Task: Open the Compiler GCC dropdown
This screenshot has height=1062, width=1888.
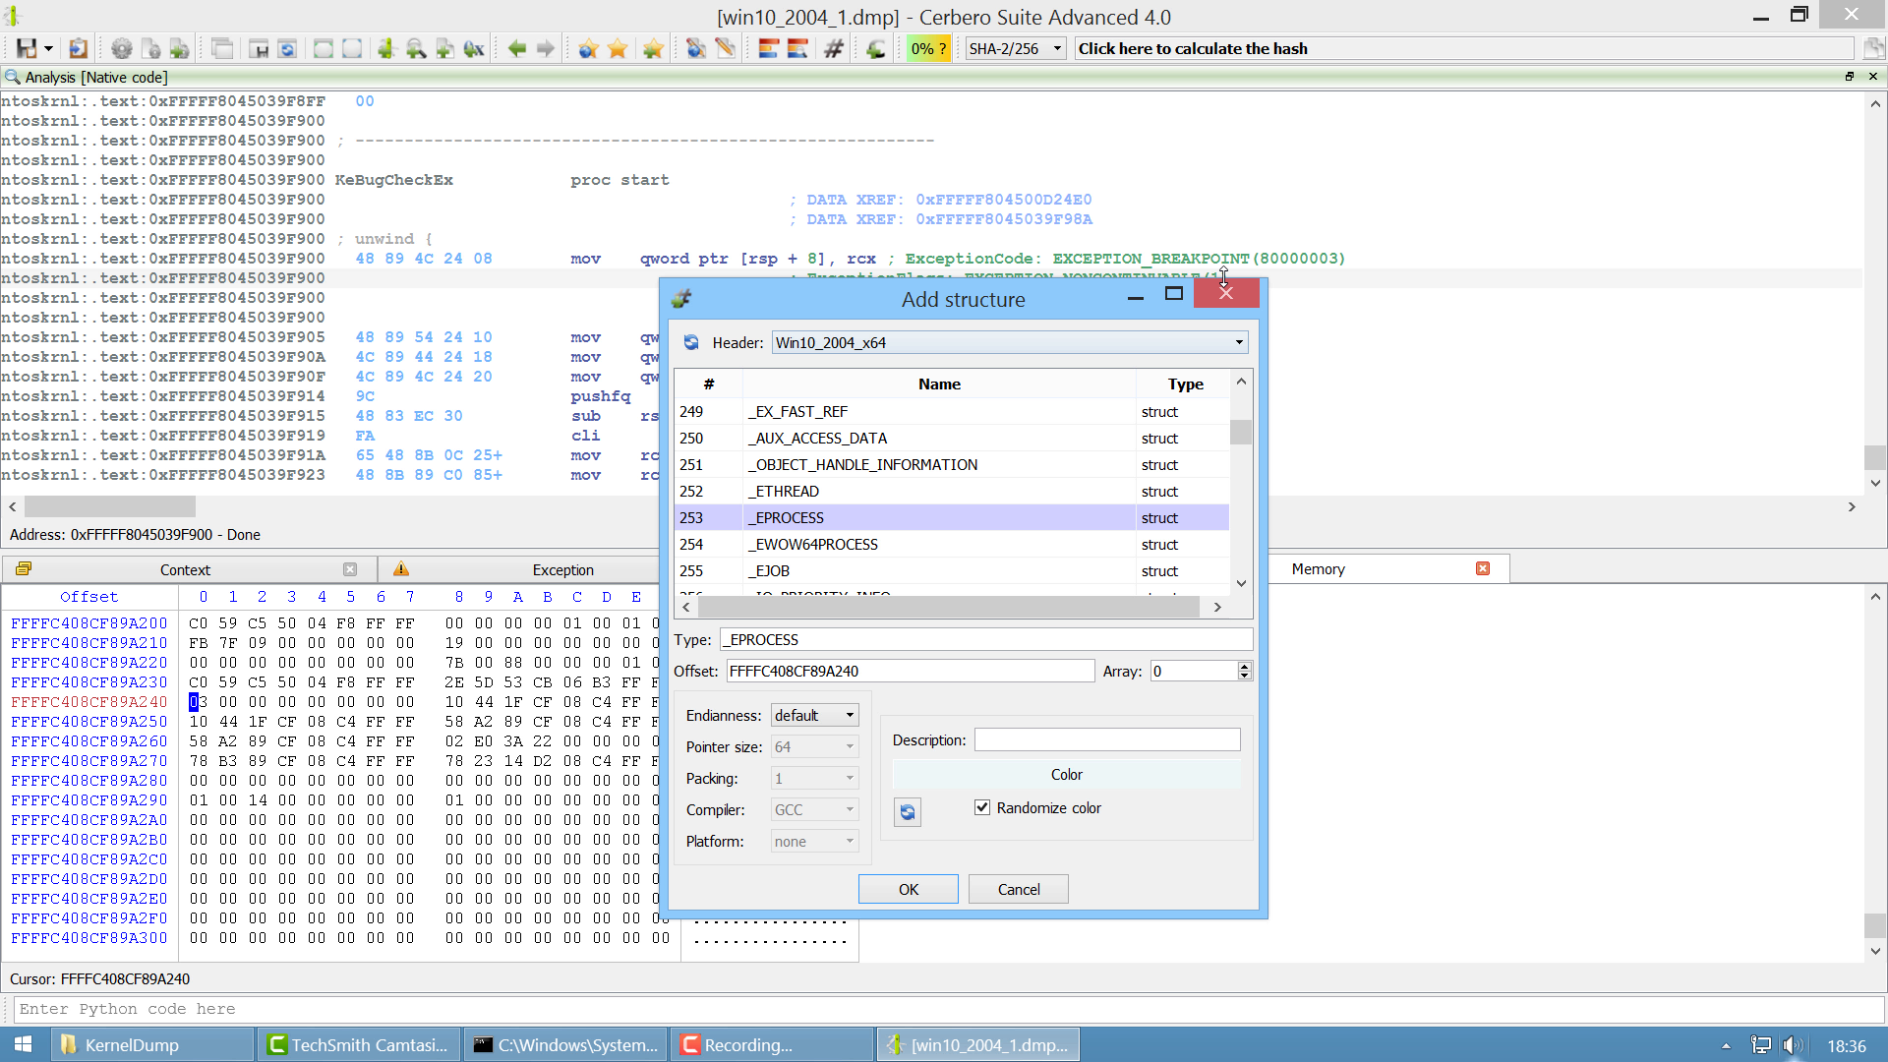Action: point(814,809)
